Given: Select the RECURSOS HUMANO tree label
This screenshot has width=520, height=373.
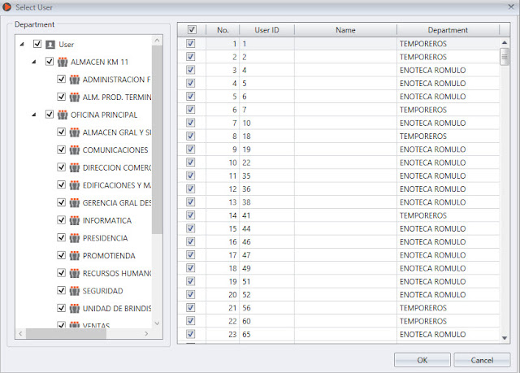Looking at the screenshot, I should (x=117, y=273).
